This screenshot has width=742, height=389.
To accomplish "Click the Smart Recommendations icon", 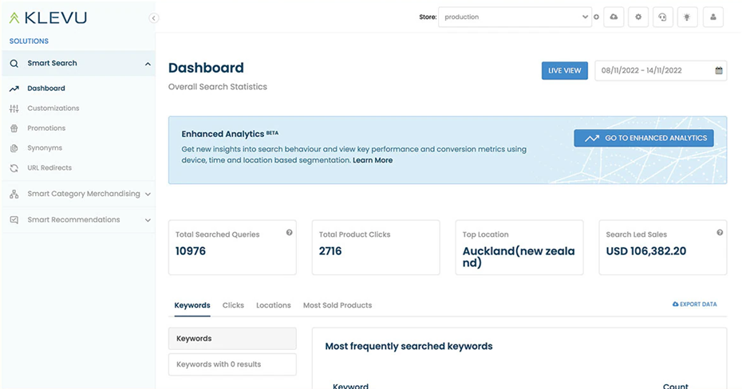I will [14, 220].
